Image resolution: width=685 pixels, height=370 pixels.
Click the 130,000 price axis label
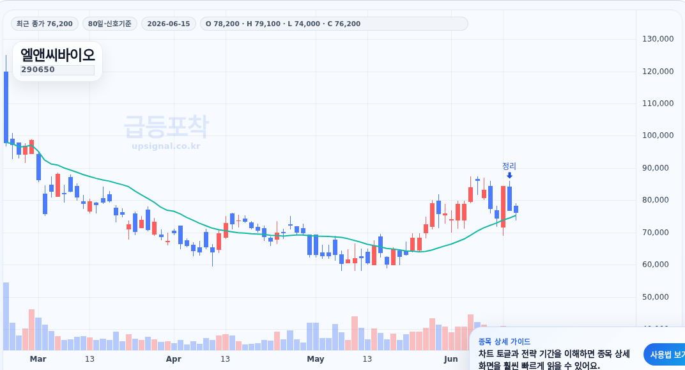(658, 39)
